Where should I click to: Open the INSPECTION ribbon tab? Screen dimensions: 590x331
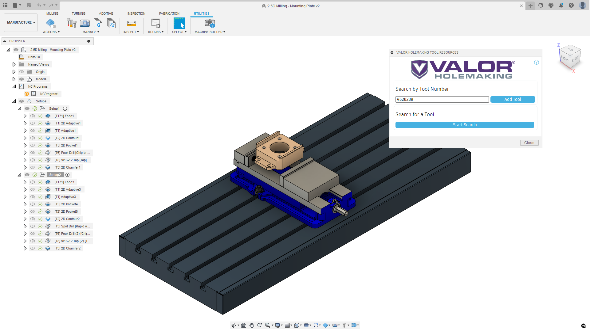pyautogui.click(x=136, y=13)
